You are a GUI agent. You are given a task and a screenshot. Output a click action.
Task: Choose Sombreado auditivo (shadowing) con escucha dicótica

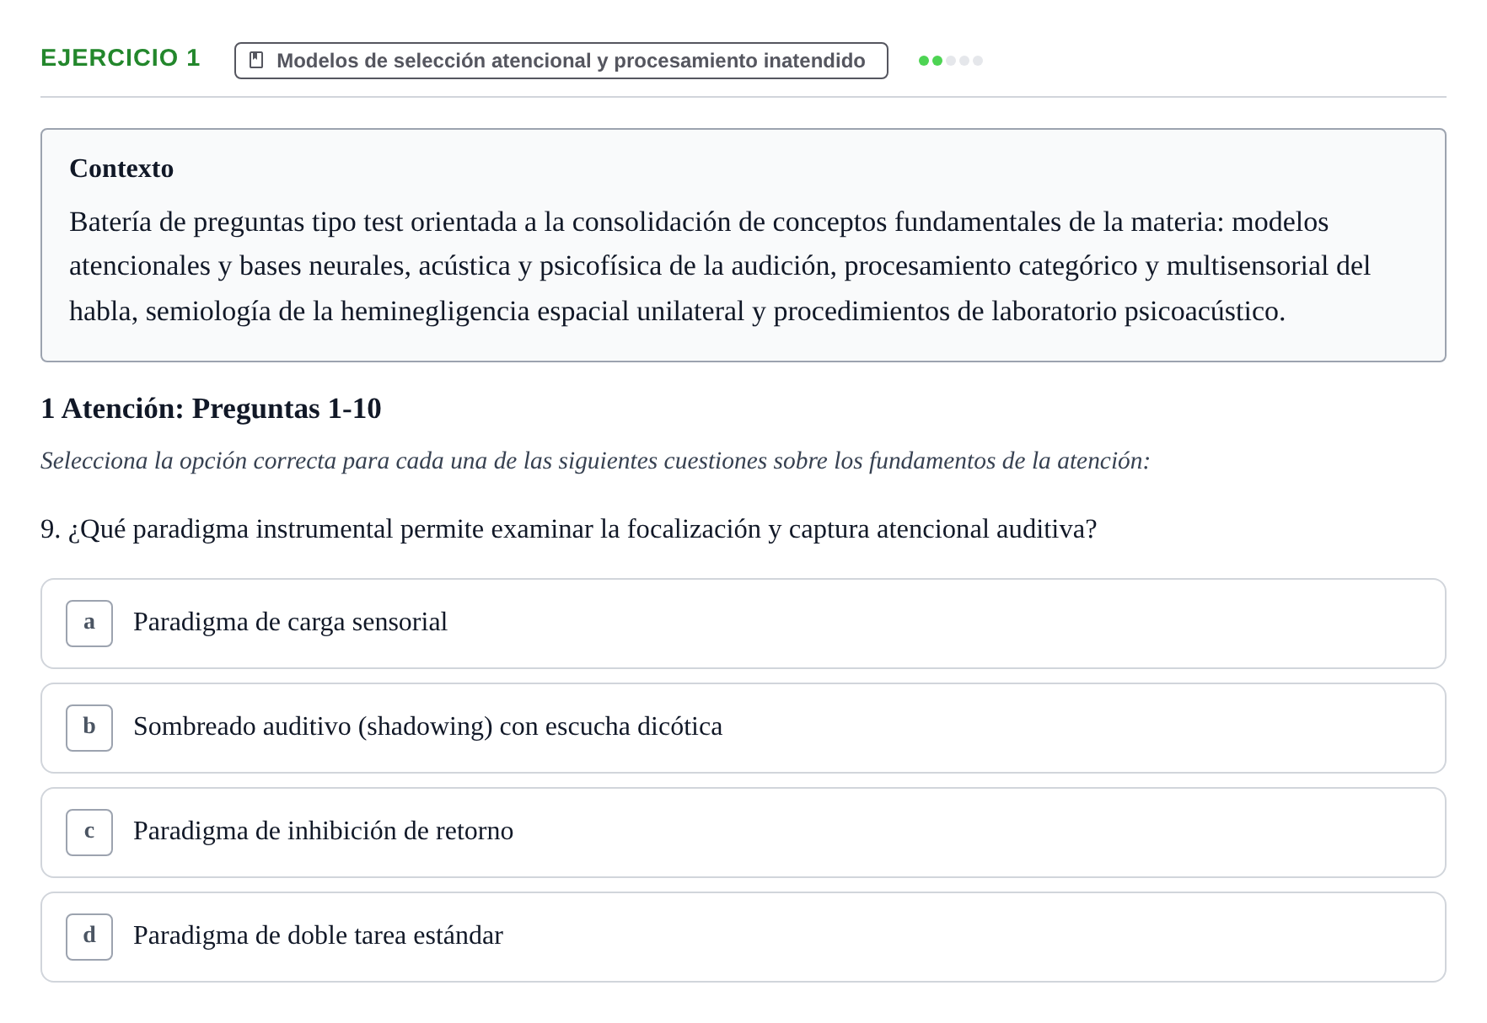[x=743, y=728]
